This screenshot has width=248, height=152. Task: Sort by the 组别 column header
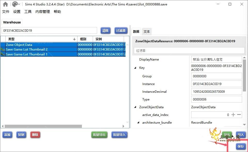click(x=85, y=39)
